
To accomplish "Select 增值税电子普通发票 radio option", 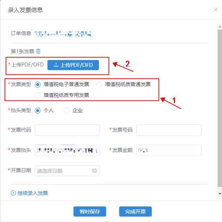I will coord(38,85).
